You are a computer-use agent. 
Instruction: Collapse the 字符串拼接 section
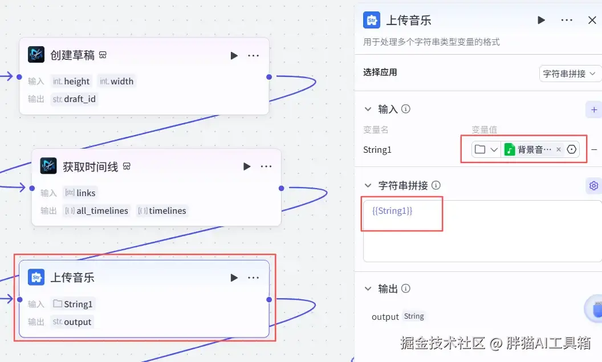coord(368,185)
